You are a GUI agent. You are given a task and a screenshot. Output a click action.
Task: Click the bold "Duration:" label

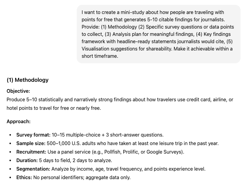[x=27, y=160]
